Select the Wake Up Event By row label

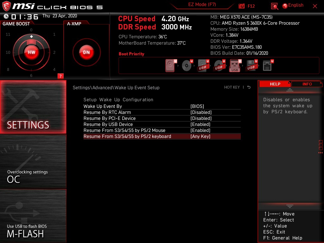(x=103, y=106)
